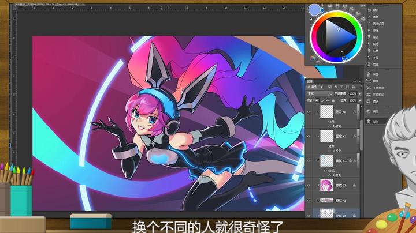Toggle eye of layer below 图层 42
The height and width of the screenshot is (233, 416).
(x=309, y=161)
